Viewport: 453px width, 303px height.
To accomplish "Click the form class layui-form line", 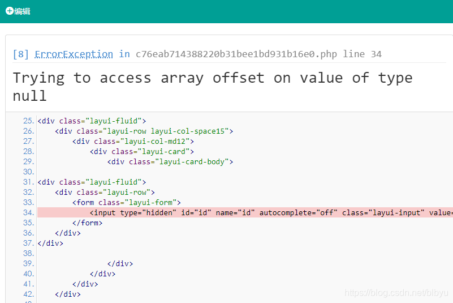I will tap(126, 202).
